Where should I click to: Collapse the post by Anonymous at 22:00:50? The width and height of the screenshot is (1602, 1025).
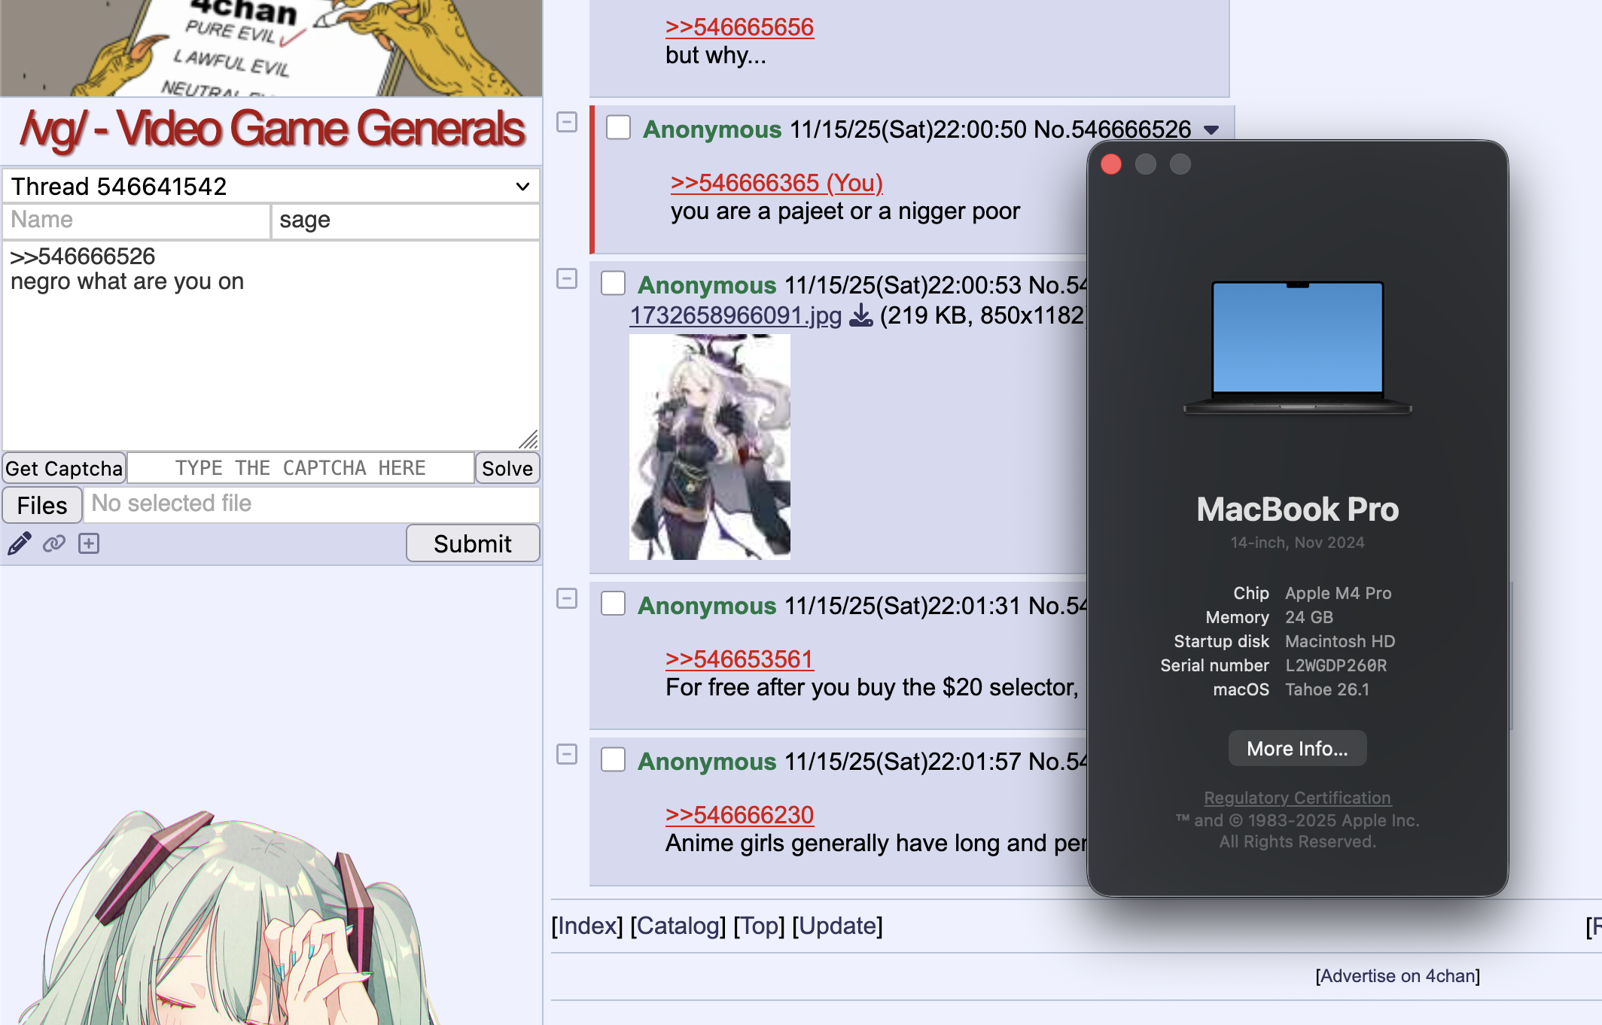[567, 123]
